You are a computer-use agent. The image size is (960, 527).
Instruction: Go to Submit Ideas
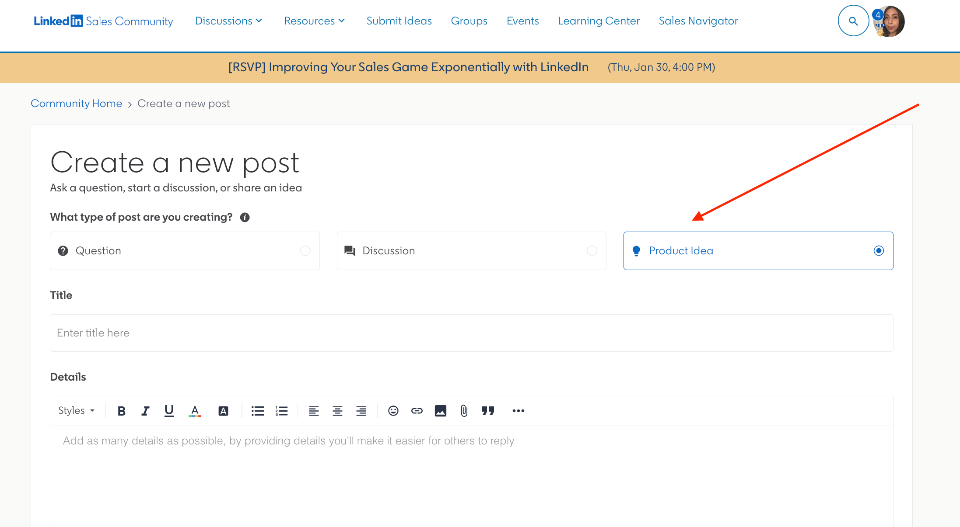point(399,21)
